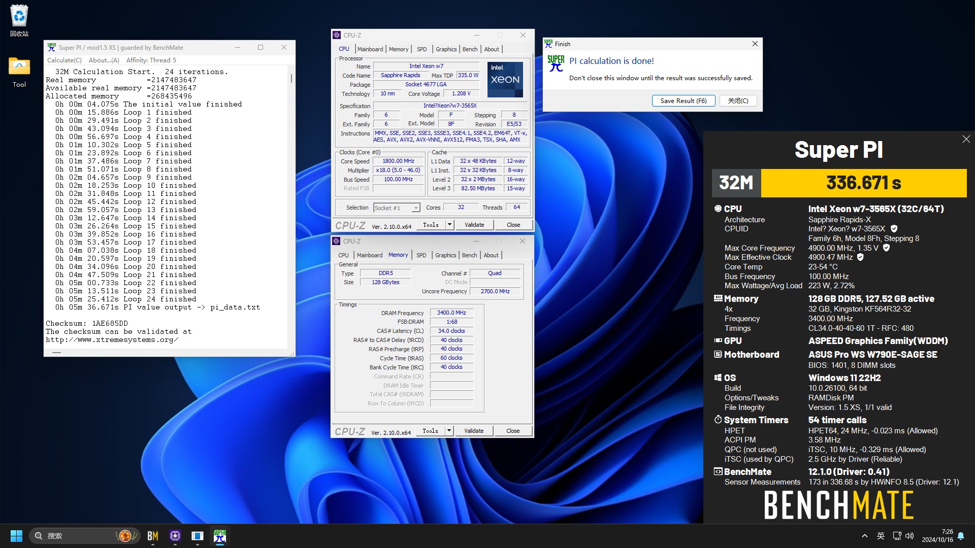Click the 关闭(C) button in Finish dialog
This screenshot has width=975, height=548.
click(738, 101)
